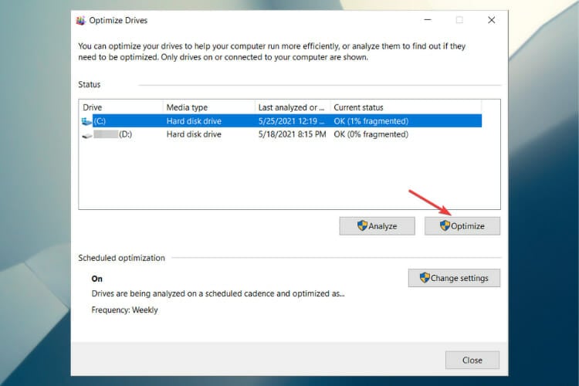The height and width of the screenshot is (386, 579).
Task: Click the On scheduled optimization status
Action: [96, 279]
